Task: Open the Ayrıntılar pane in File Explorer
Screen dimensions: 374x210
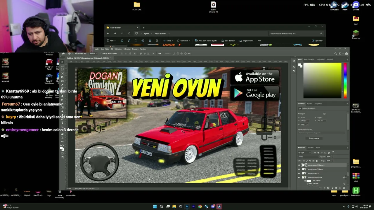Action: (x=317, y=41)
